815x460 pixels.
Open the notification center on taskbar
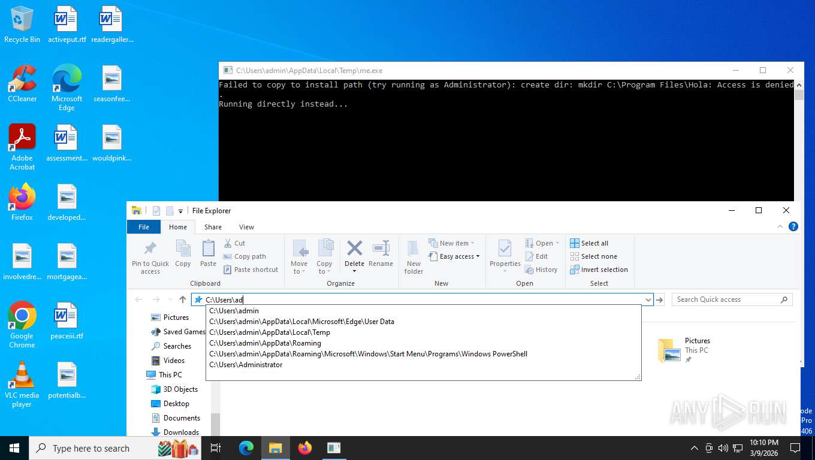pos(795,448)
